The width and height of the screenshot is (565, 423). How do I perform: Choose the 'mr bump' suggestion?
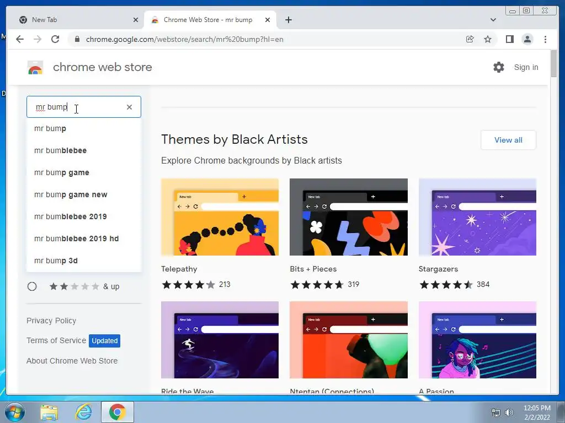pos(84,128)
